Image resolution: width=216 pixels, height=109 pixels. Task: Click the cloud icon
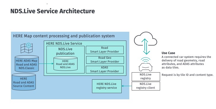pos(146,39)
